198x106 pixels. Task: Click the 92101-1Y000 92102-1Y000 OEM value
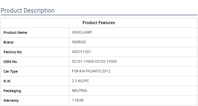pyautogui.click(x=94, y=62)
